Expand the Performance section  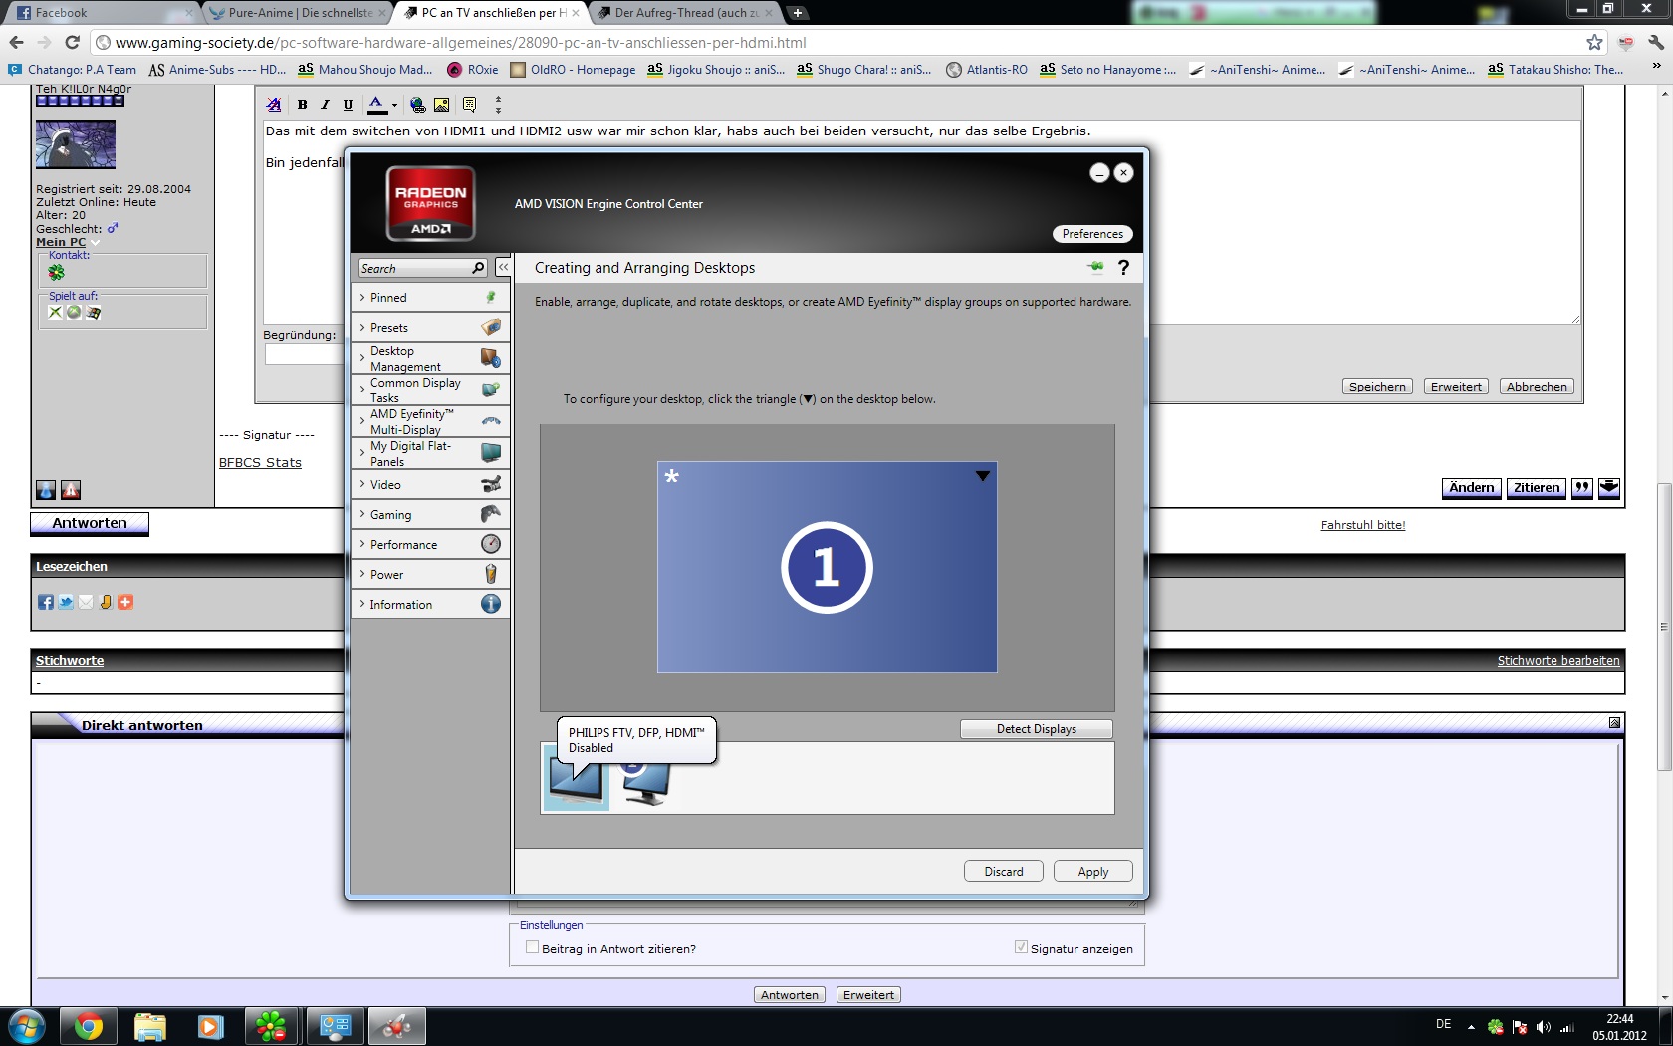(x=403, y=545)
